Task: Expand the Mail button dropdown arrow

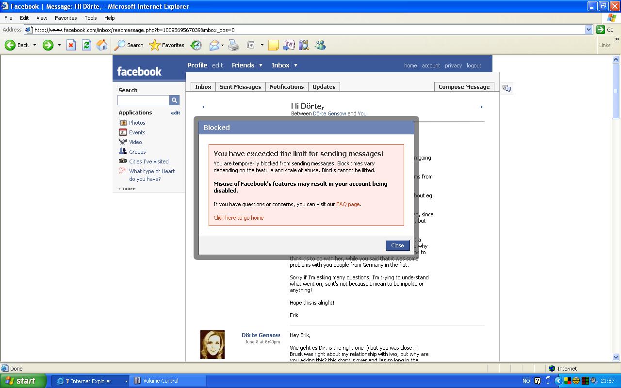Action: click(x=222, y=45)
